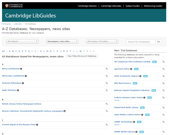Screen dimensions: 169x135
Task: Filter databases by letter B
Action: [x=13, y=51]
